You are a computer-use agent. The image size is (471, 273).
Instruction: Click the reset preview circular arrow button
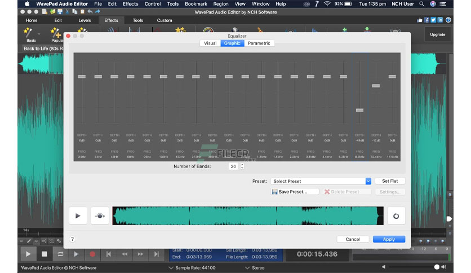pos(396,216)
